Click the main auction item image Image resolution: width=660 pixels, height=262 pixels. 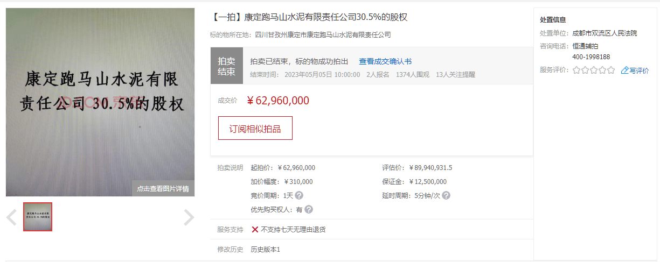tap(100, 97)
